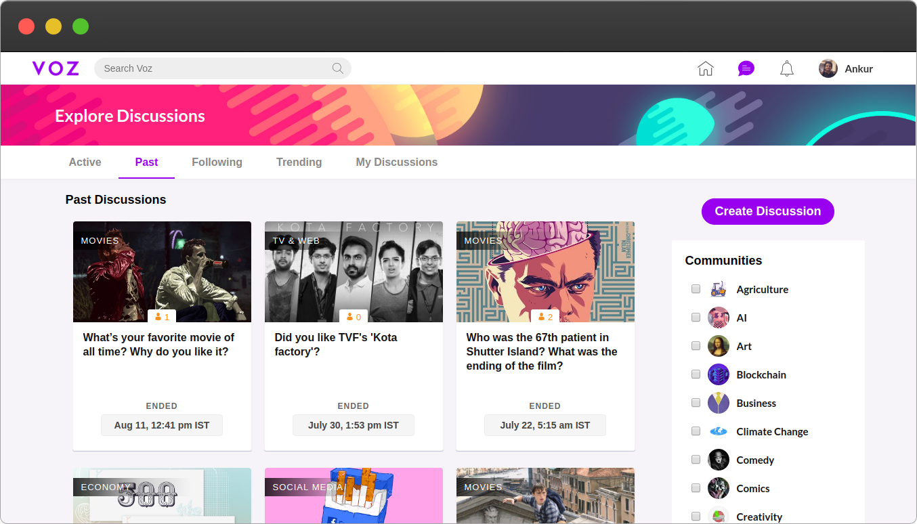Switch to the Active tab

point(85,162)
